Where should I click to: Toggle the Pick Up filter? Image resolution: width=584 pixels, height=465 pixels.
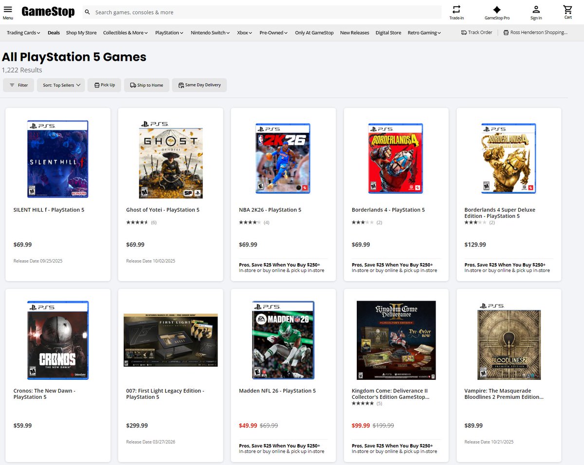click(x=104, y=85)
